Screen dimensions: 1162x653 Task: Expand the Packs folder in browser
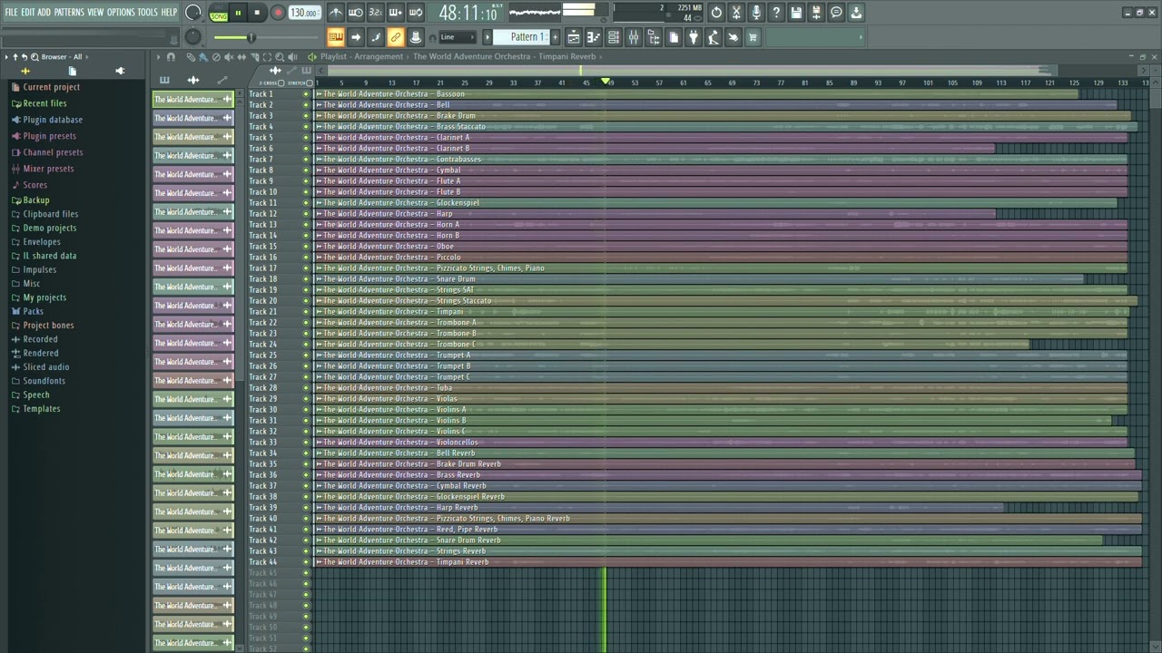click(x=33, y=311)
